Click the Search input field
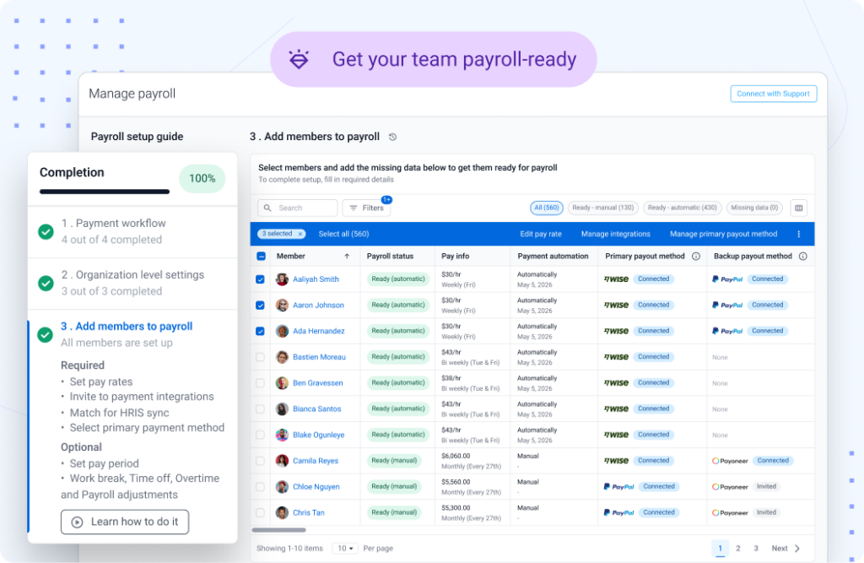This screenshot has width=864, height=563. tap(298, 208)
